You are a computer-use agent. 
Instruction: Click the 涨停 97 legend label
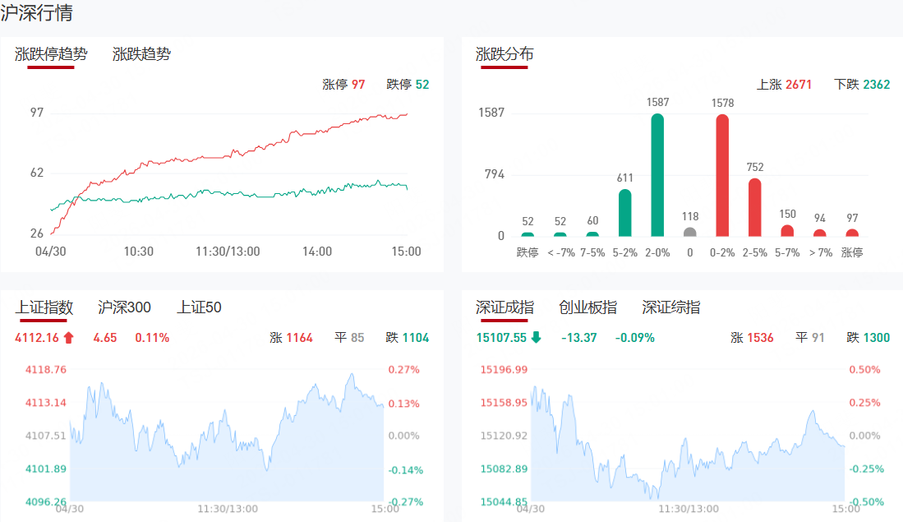(x=343, y=85)
